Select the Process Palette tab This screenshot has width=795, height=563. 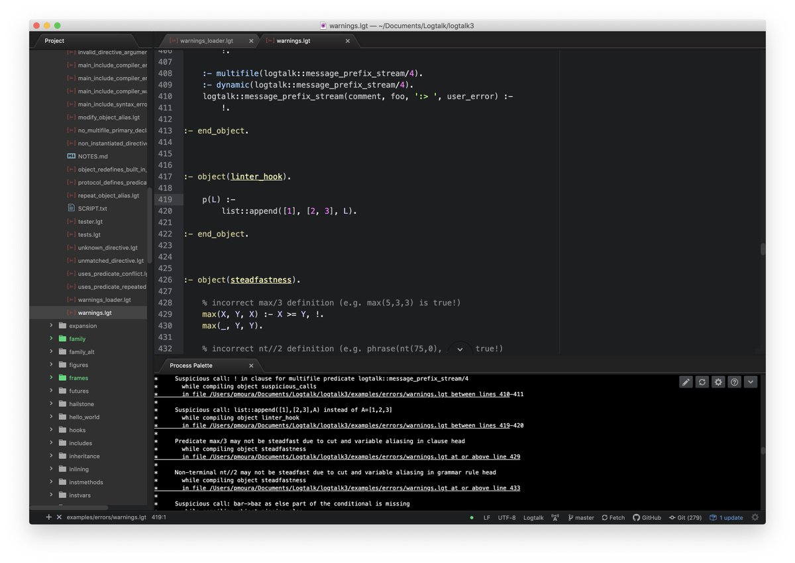pyautogui.click(x=191, y=365)
